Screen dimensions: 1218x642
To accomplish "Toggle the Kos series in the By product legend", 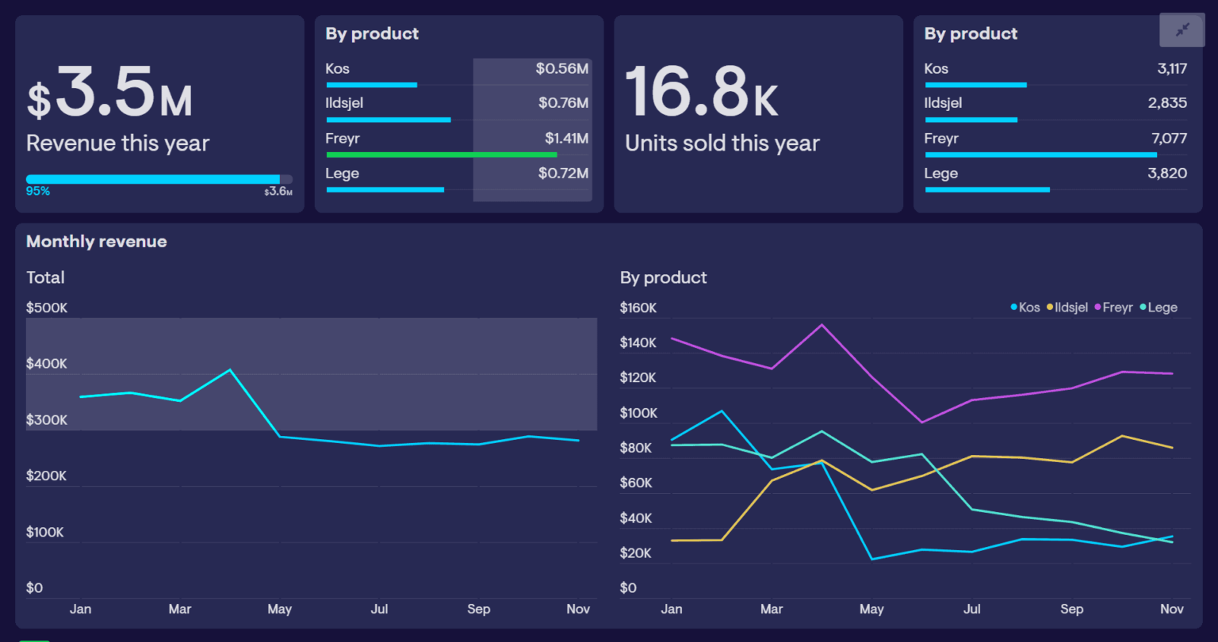I will coord(1026,308).
